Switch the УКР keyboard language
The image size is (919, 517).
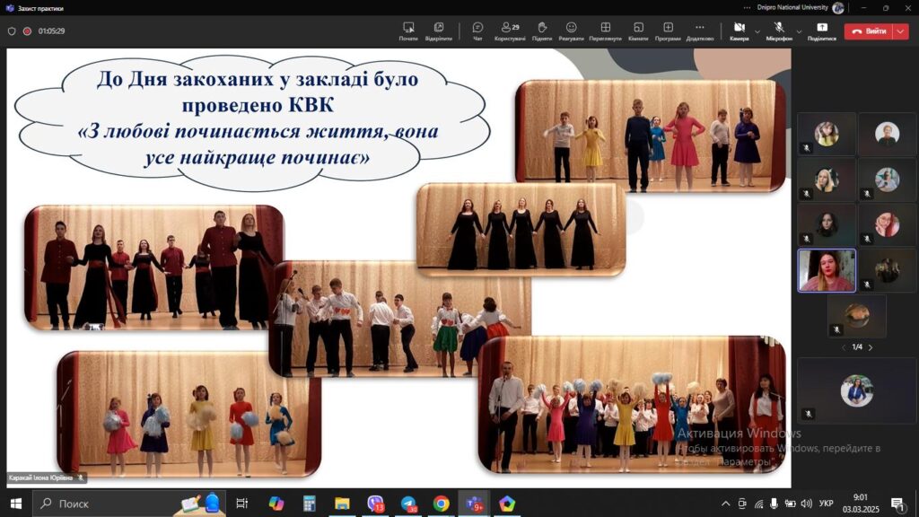tap(827, 504)
